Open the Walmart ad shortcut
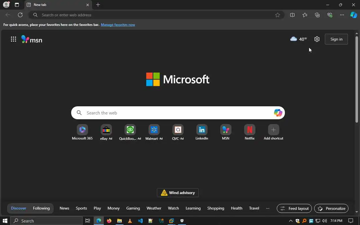The width and height of the screenshot is (360, 225). pyautogui.click(x=154, y=132)
